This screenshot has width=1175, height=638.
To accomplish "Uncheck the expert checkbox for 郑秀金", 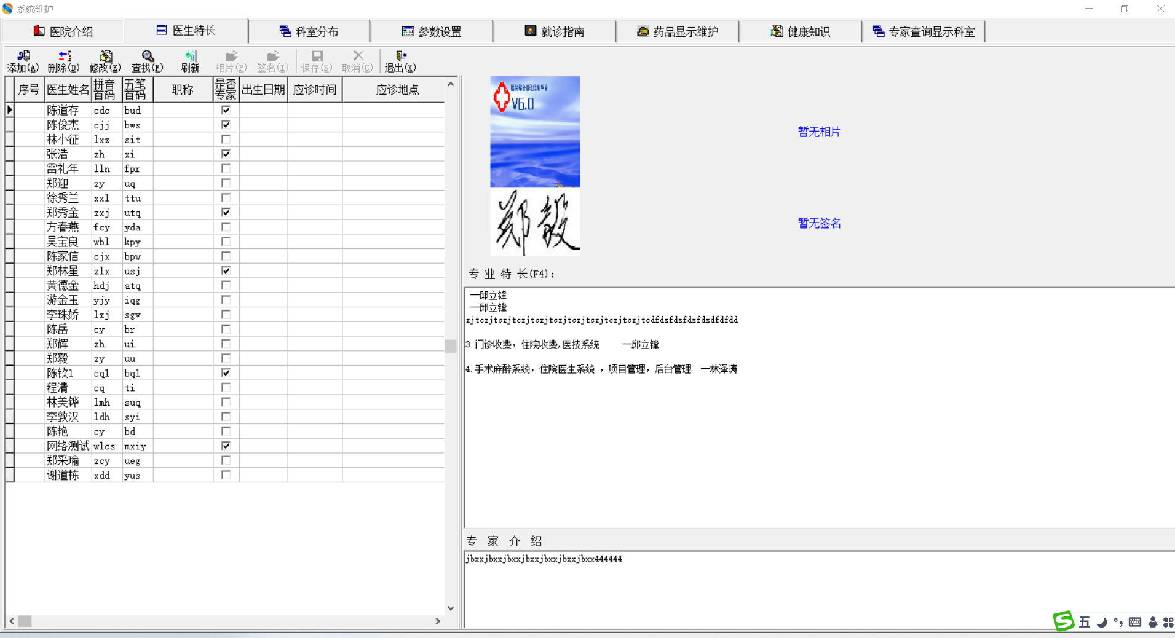I will click(226, 212).
